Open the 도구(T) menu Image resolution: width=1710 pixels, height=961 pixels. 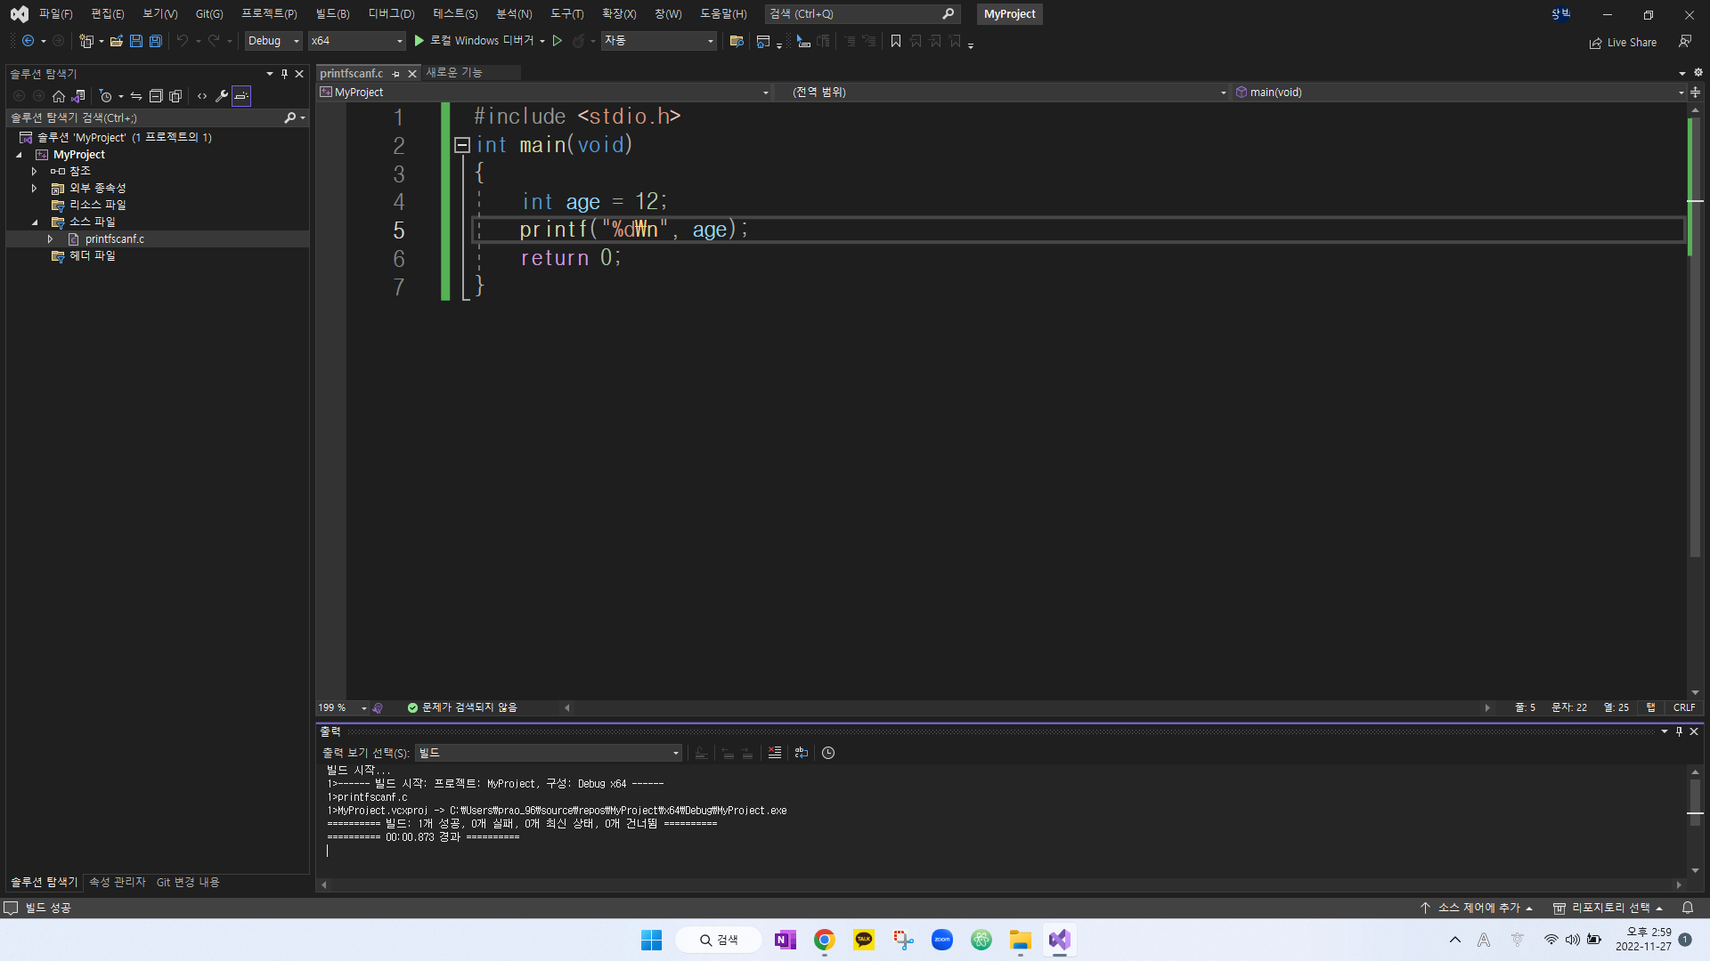coord(566,14)
